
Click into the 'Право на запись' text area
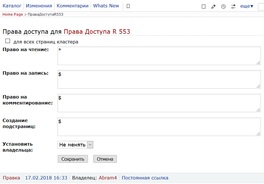point(159,79)
